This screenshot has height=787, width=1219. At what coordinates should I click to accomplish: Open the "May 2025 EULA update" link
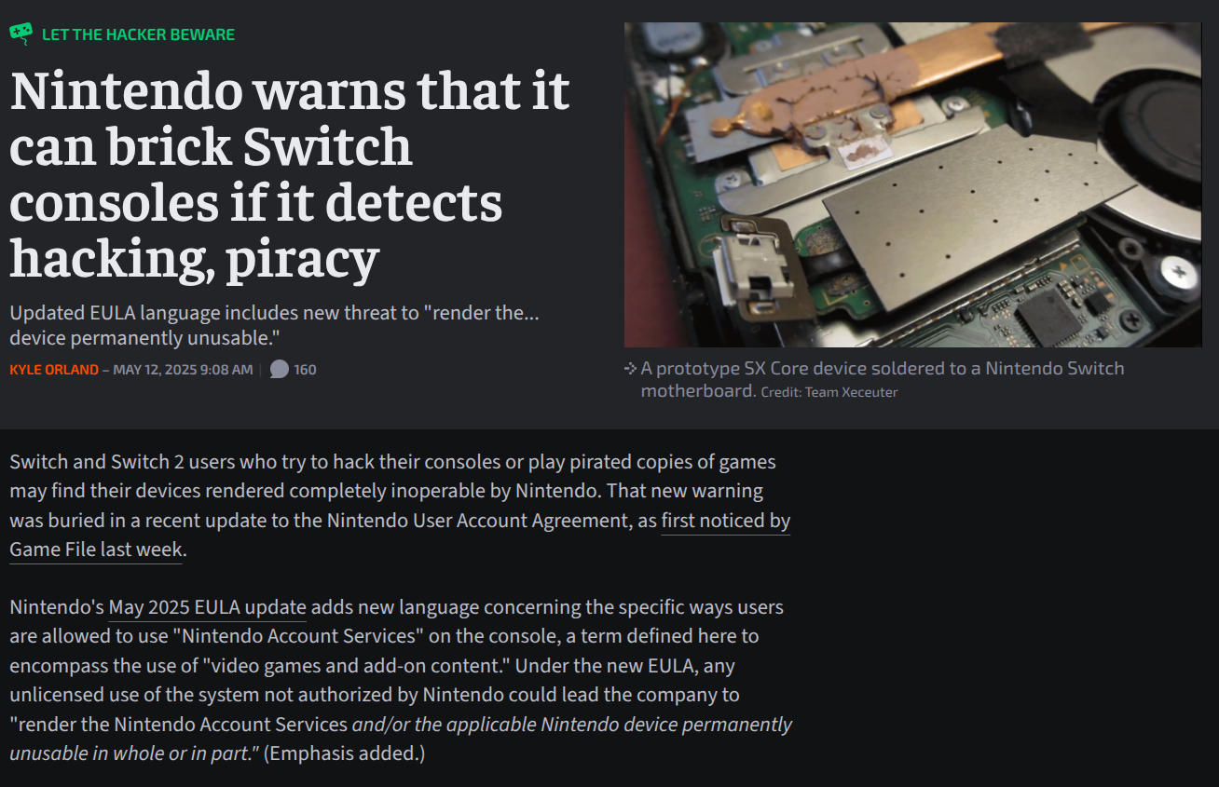[x=208, y=607]
